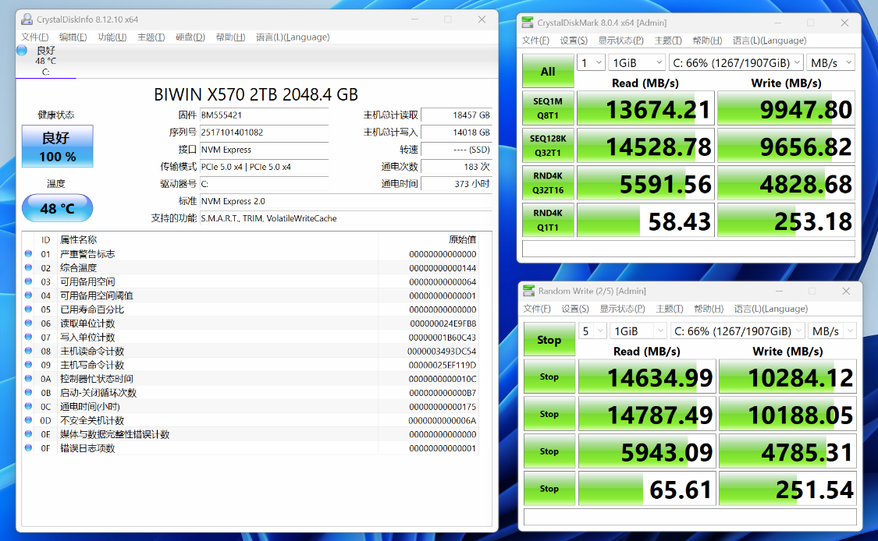This screenshot has width=878, height=541.
Task: Start the SEQ128K Q32T1 benchmark
Action: pyautogui.click(x=548, y=146)
